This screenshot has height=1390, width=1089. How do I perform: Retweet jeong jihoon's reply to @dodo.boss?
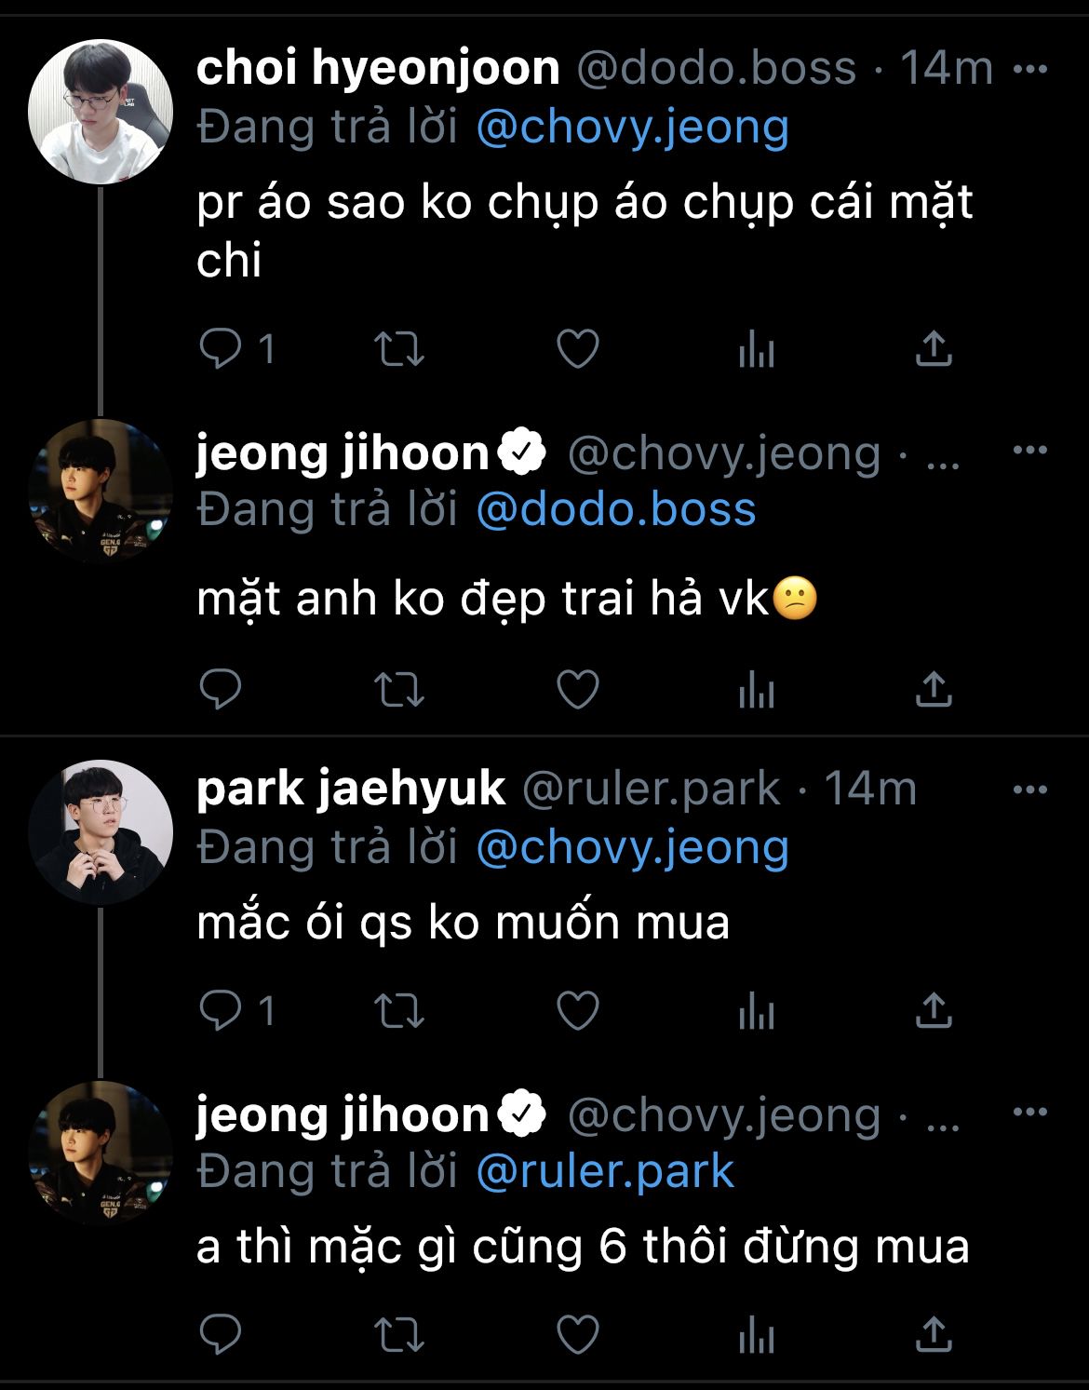point(398,690)
